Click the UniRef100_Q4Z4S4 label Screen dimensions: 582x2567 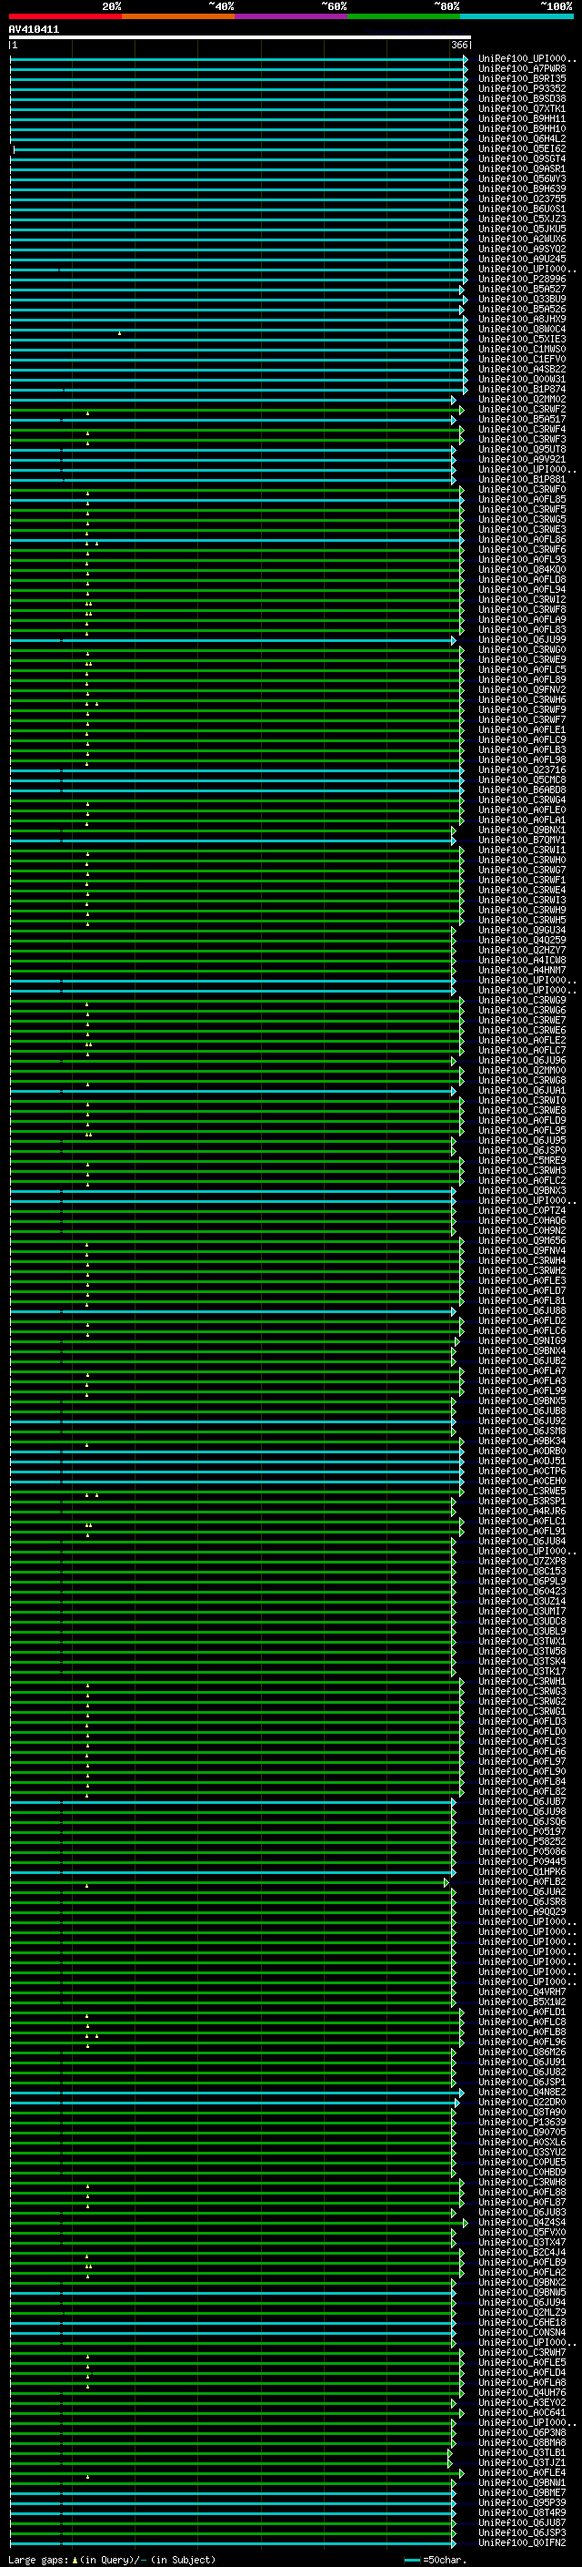(x=522, y=2222)
